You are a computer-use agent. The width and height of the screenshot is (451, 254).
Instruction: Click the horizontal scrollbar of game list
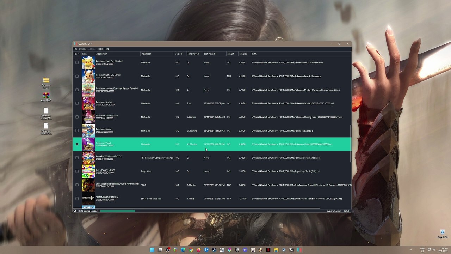tap(197, 208)
